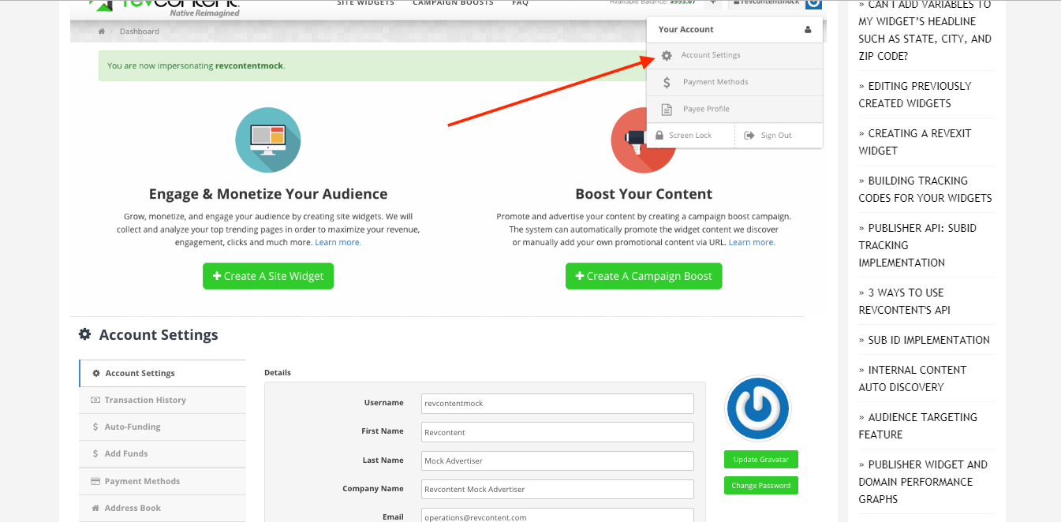Click Create A Campaign Boost button
This screenshot has width=1061, height=522.
(644, 276)
